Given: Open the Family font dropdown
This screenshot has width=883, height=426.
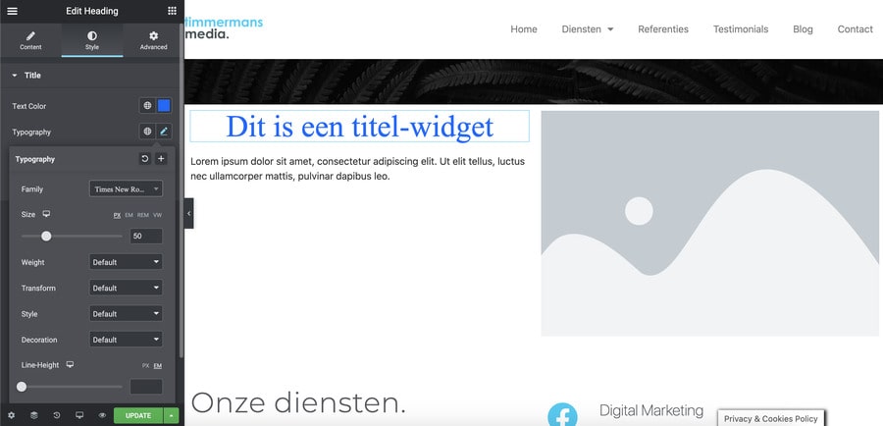Looking at the screenshot, I should 126,188.
